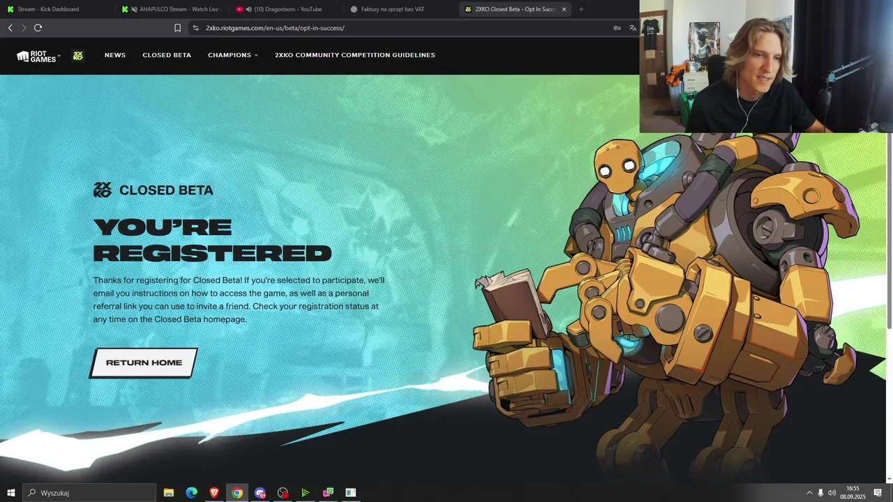Click the translate page icon
Image resolution: width=893 pixels, height=502 pixels.
coord(633,28)
